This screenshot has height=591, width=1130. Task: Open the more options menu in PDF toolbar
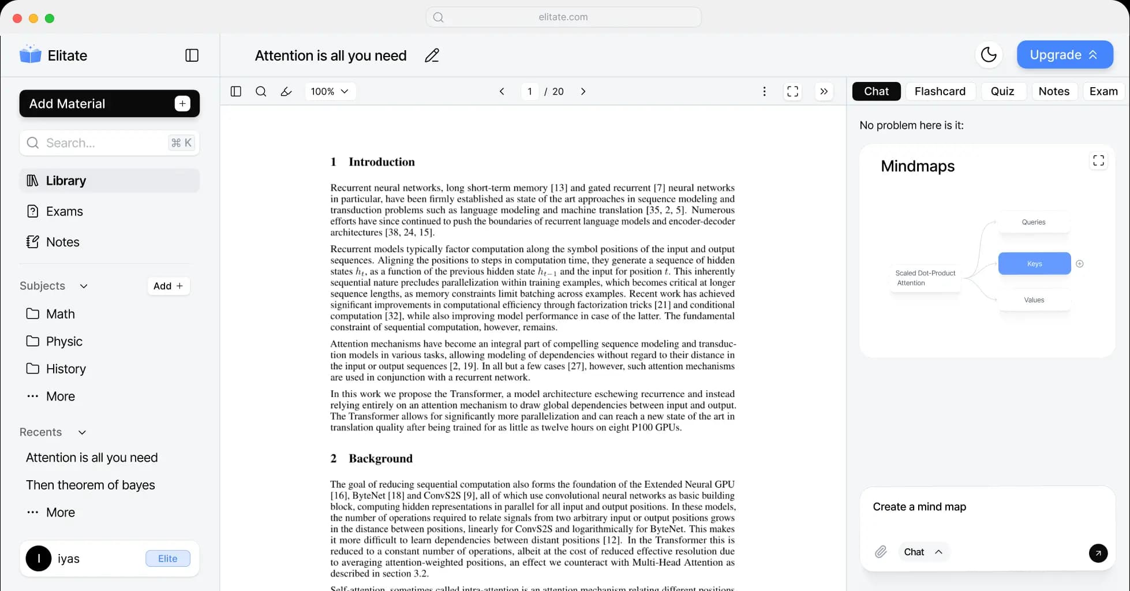point(764,91)
